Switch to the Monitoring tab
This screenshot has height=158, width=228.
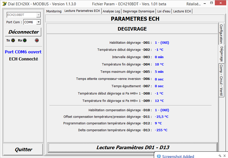coord(54,11)
